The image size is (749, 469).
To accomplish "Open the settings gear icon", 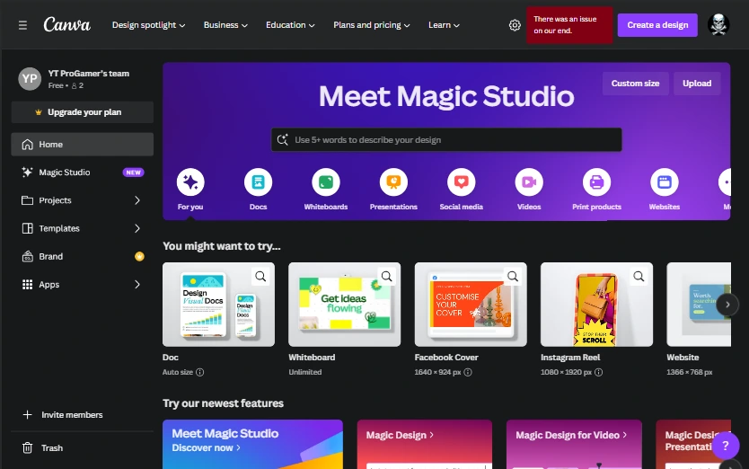I will pos(515,25).
